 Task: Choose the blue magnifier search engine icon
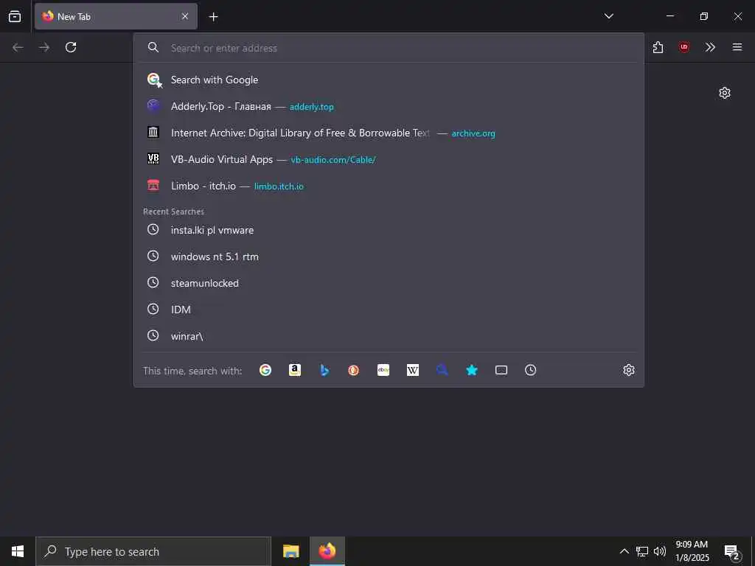[442, 370]
